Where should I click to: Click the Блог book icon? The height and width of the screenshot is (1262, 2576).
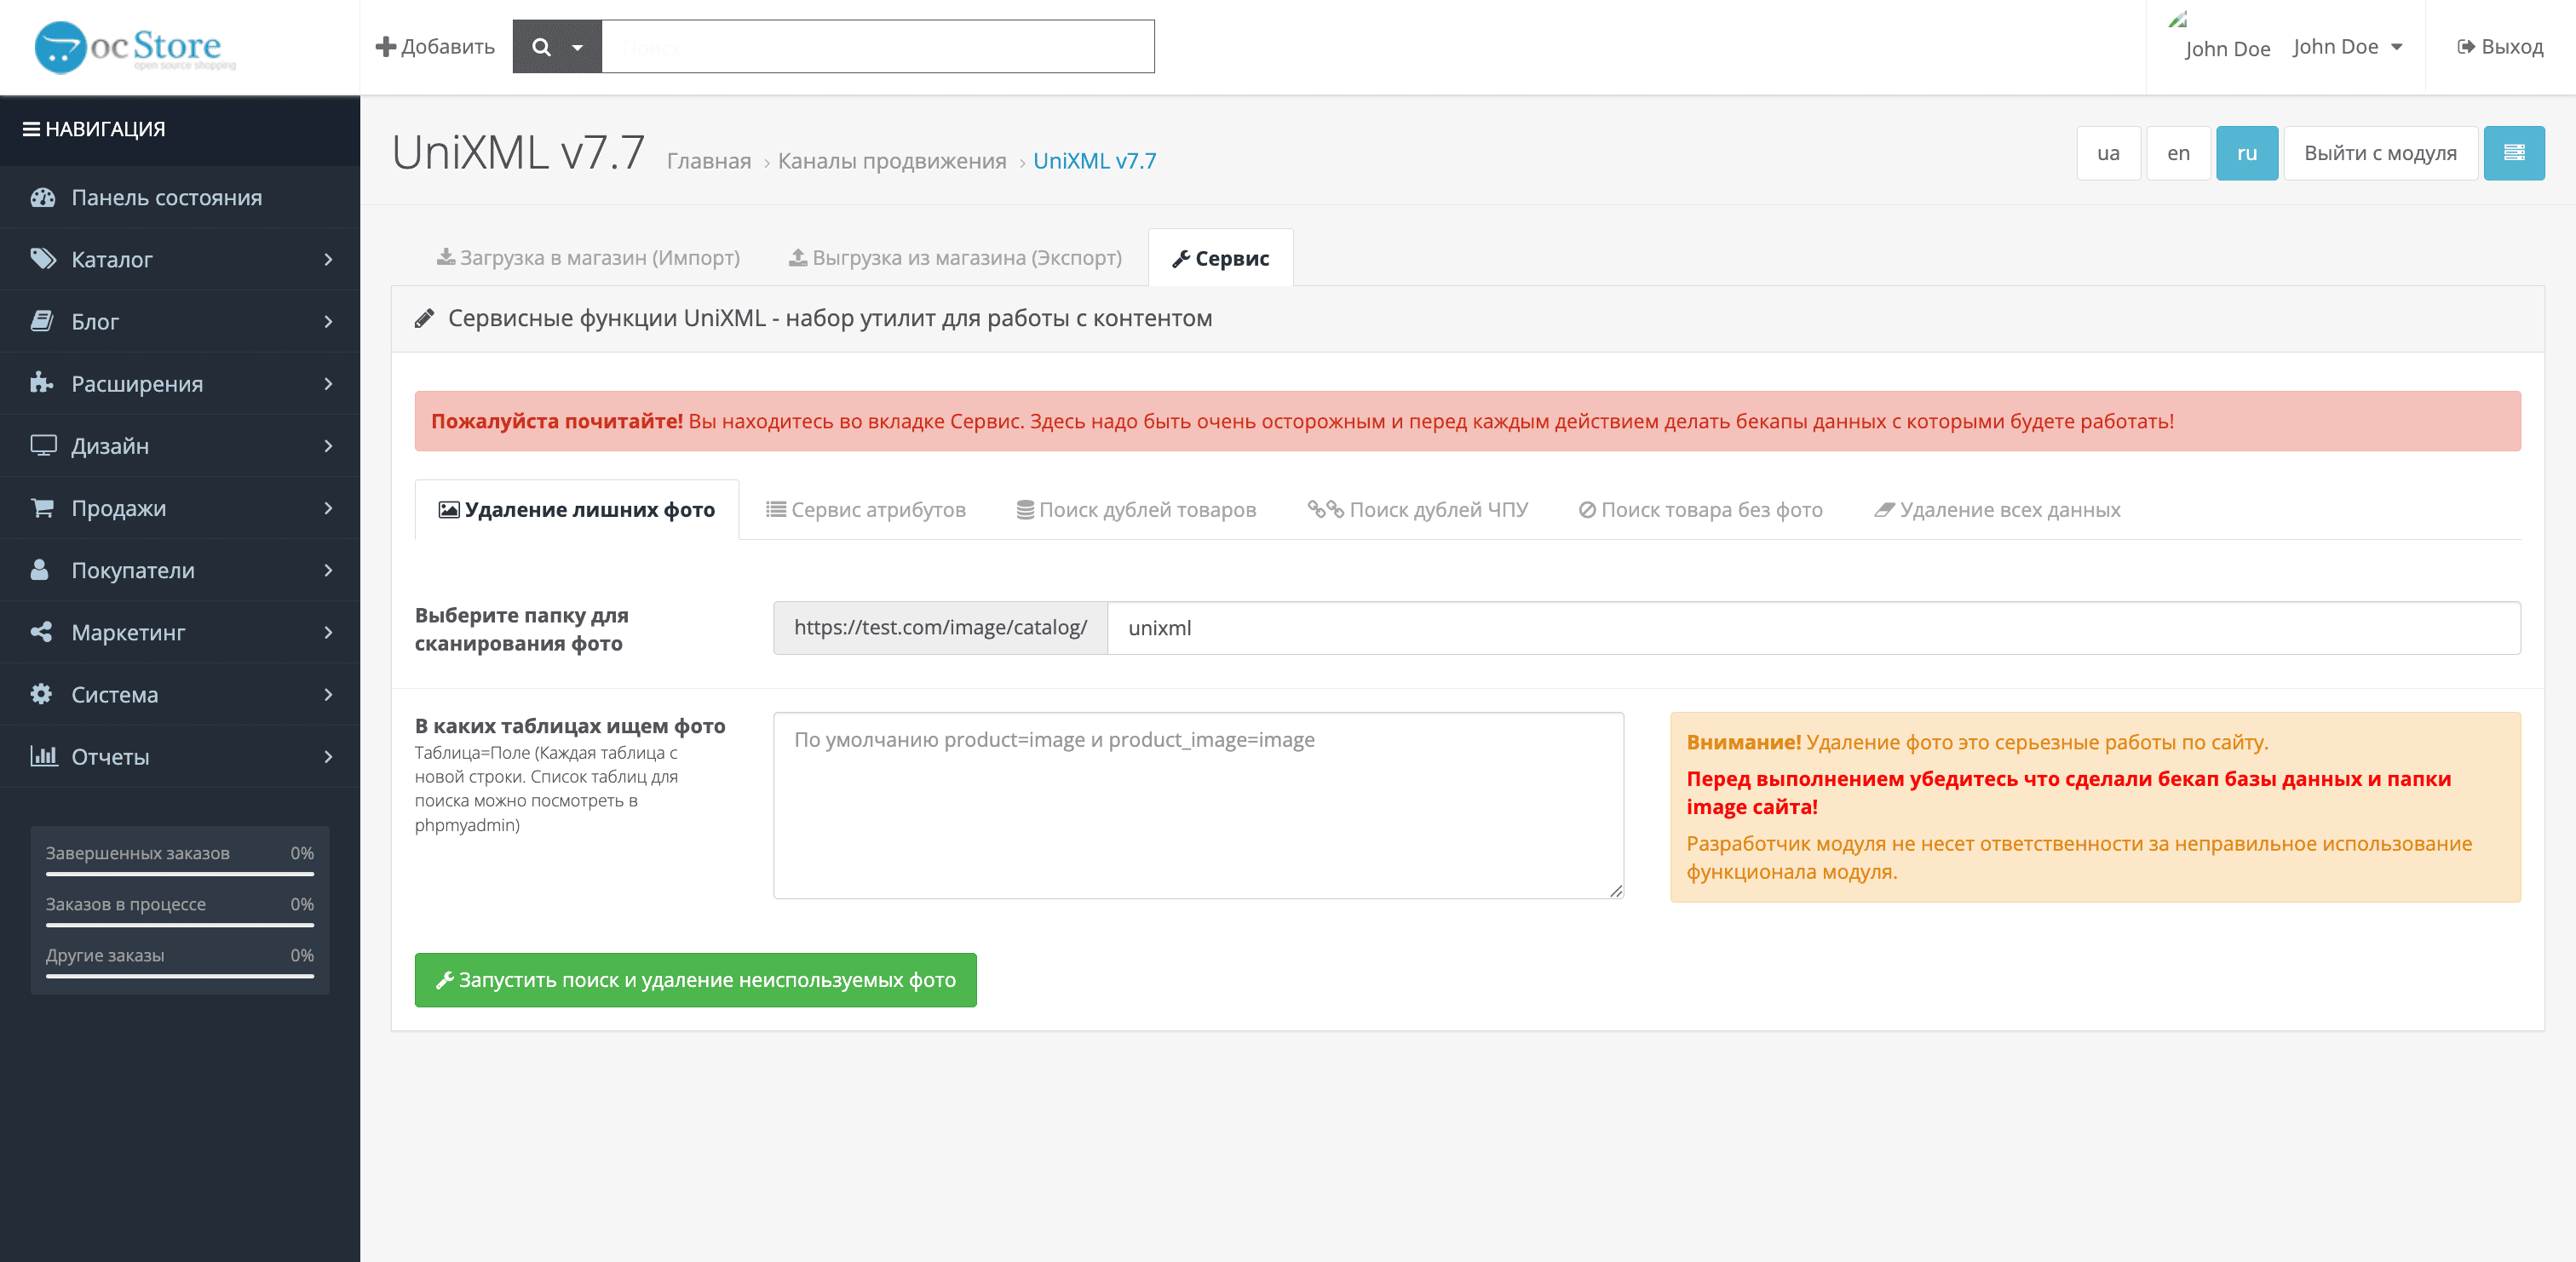[42, 321]
